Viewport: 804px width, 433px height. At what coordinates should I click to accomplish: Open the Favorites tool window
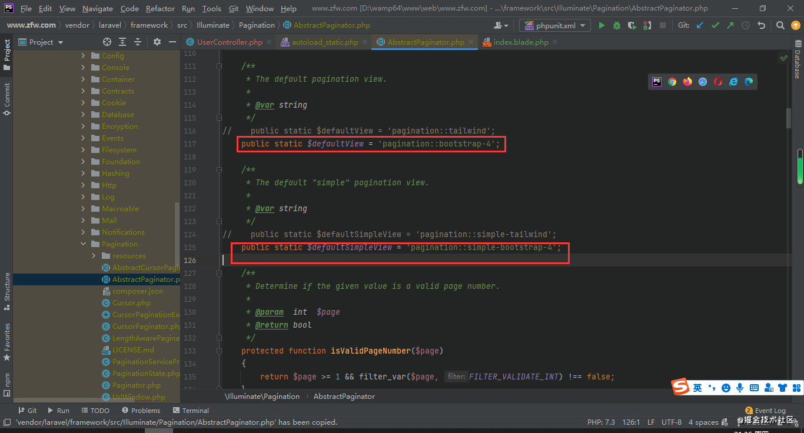(x=6, y=342)
